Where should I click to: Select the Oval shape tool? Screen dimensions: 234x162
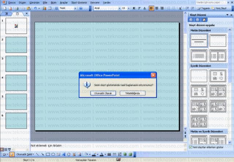(x=53, y=154)
